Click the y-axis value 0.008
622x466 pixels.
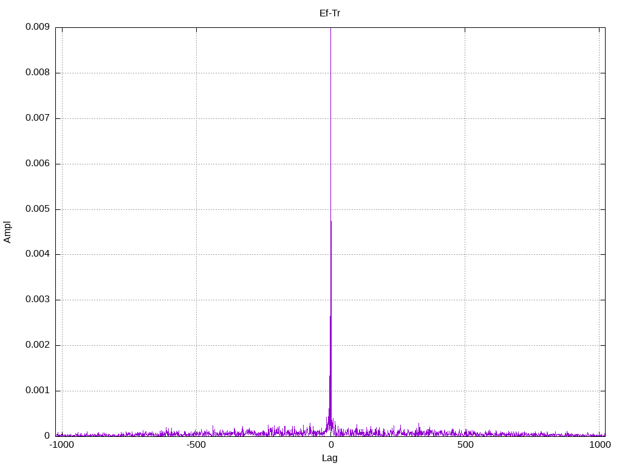point(38,72)
